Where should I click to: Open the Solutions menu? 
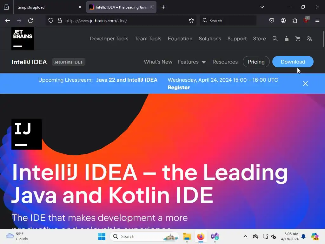(210, 38)
